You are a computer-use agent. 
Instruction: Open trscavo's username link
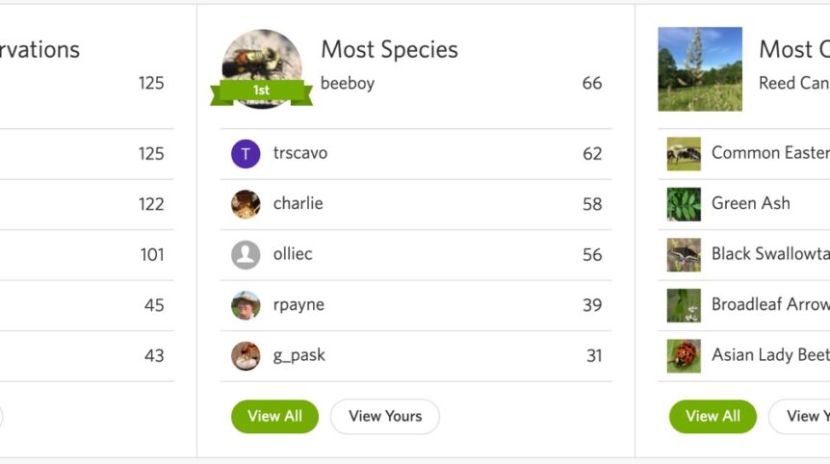(300, 153)
